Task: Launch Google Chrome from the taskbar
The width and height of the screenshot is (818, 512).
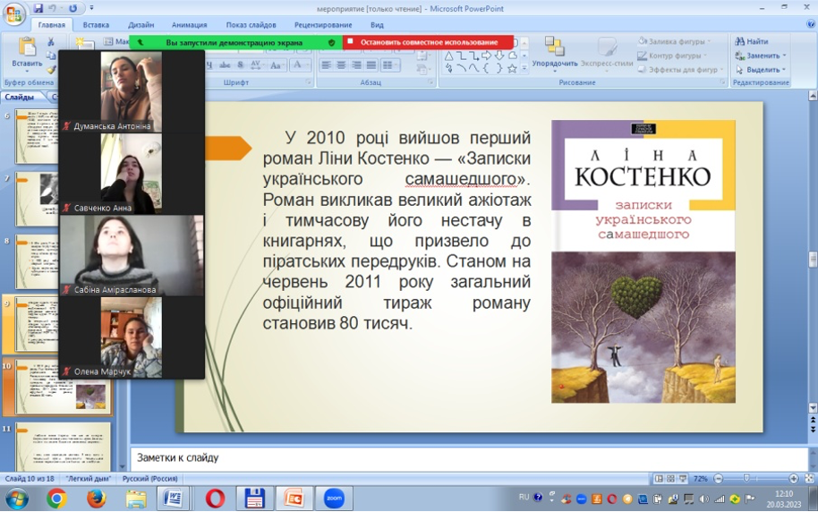Action: click(x=56, y=499)
